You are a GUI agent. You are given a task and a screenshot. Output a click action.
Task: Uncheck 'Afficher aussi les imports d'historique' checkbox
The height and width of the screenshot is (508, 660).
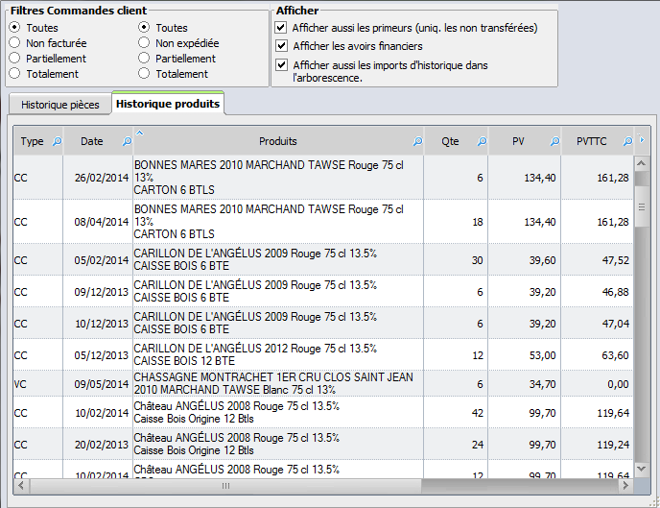point(281,65)
